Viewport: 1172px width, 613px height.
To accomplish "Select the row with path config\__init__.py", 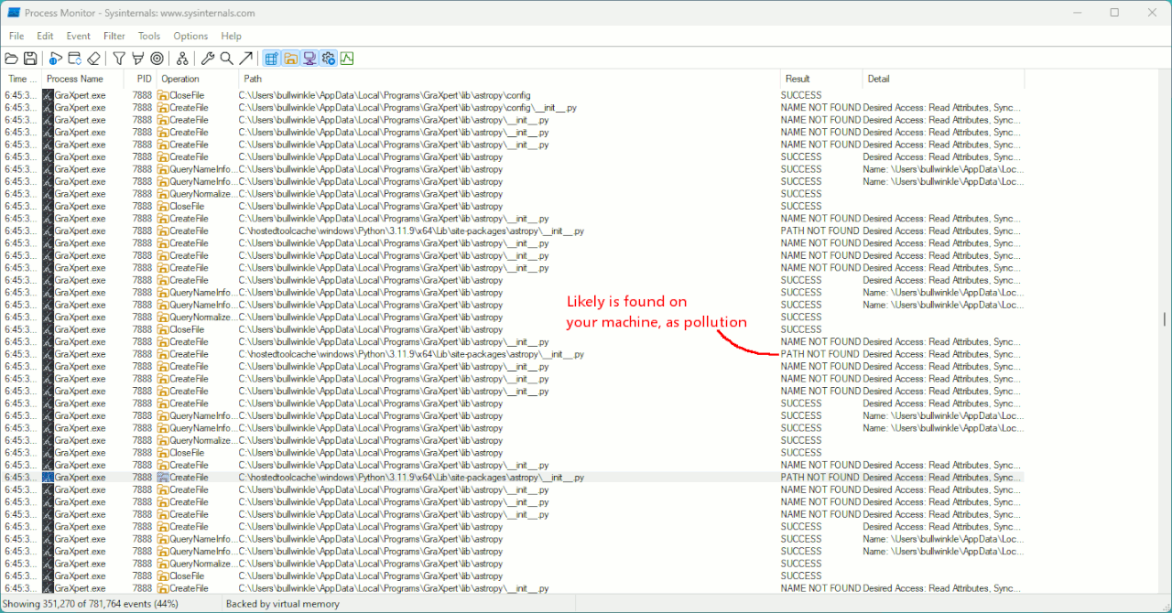I will tap(514, 108).
